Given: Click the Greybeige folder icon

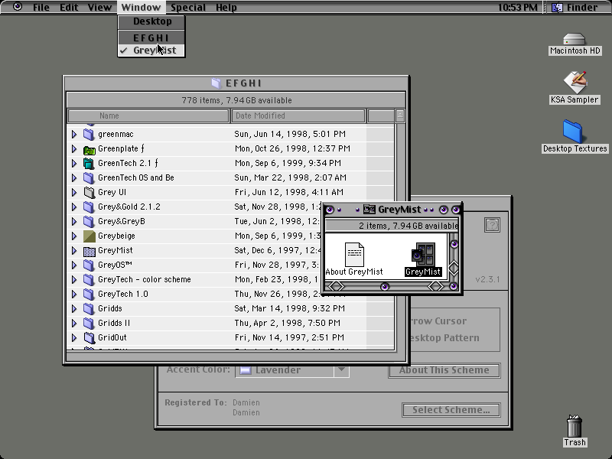Looking at the screenshot, I should point(89,236).
